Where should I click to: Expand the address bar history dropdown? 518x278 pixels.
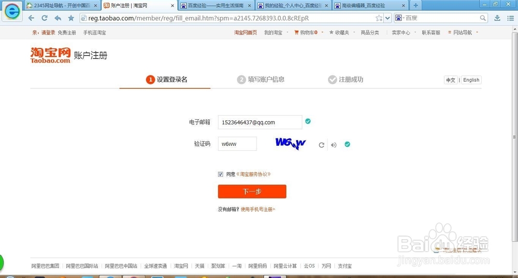pos(388,18)
